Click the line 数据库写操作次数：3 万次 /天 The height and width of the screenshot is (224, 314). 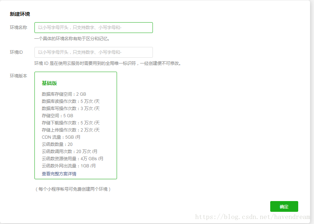[71, 109]
